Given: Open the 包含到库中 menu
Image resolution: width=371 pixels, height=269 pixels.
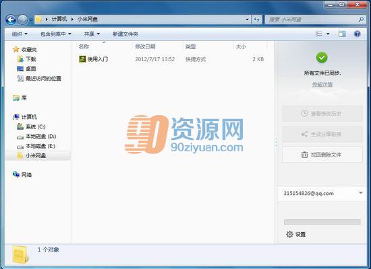Looking at the screenshot, I should click(56, 34).
